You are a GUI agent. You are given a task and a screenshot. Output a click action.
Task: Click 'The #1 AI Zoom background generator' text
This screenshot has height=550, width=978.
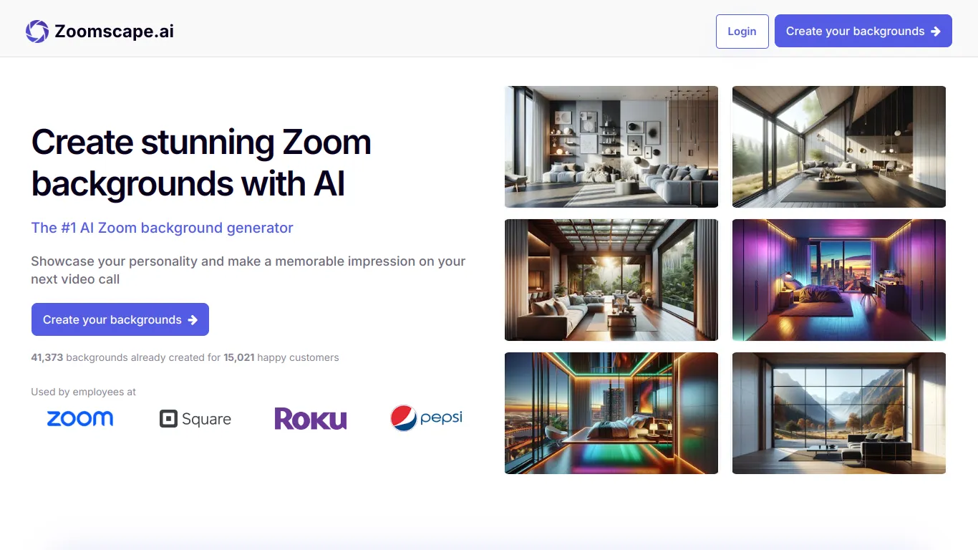pyautogui.click(x=163, y=228)
